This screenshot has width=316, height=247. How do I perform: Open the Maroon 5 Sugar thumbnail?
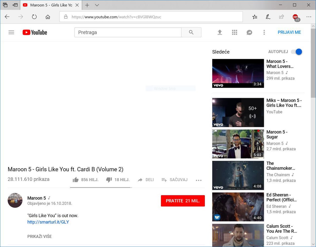coord(238,144)
